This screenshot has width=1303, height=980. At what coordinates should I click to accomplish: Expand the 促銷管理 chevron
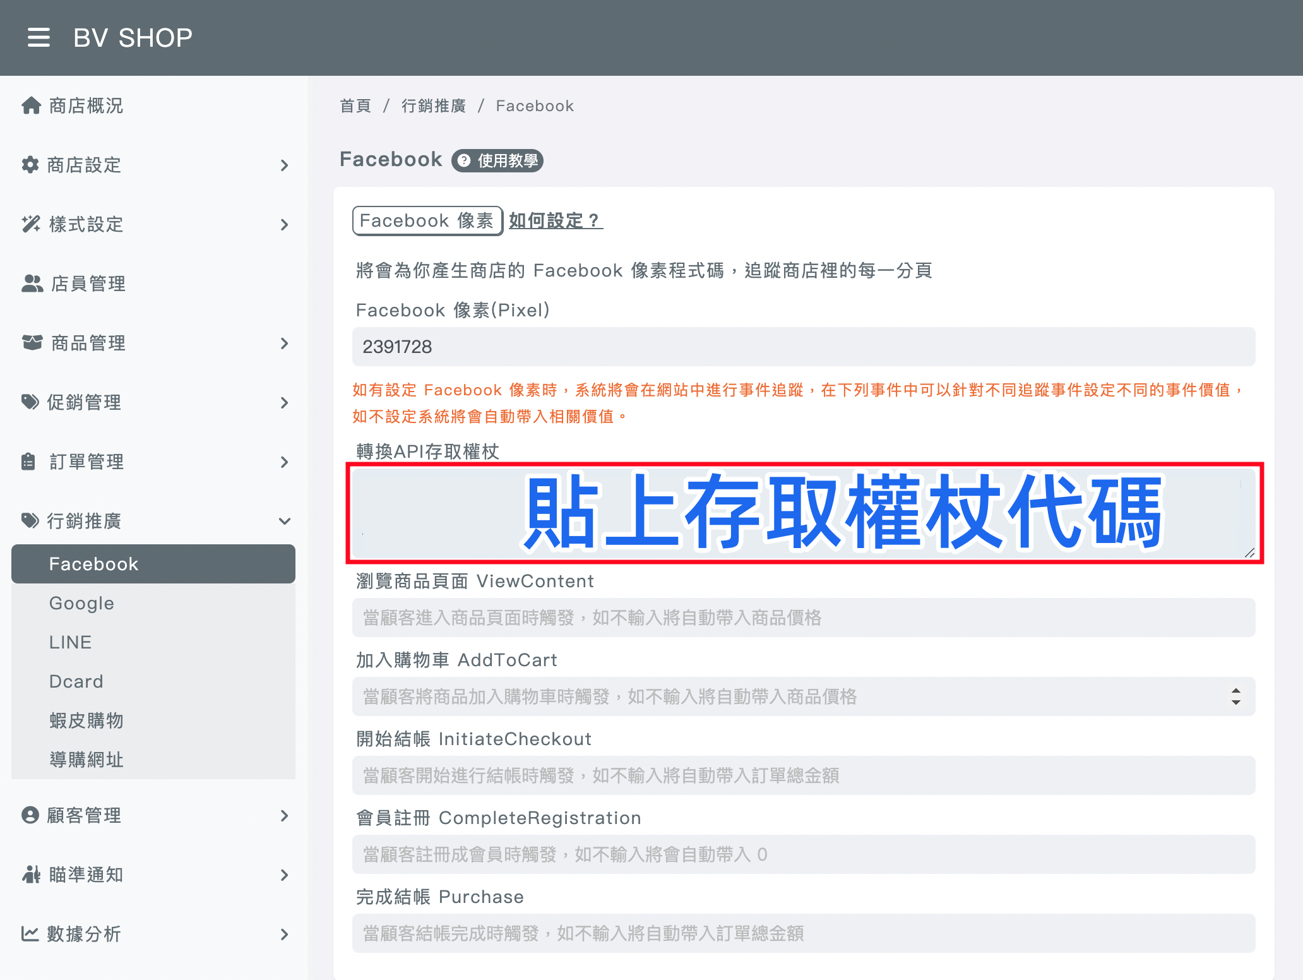click(x=284, y=403)
